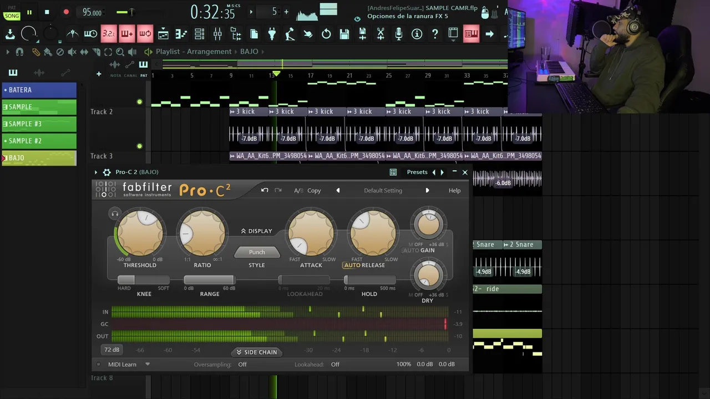This screenshot has width=710, height=399.
Task: Open the Mixer view icon
Action: pyautogui.click(x=217, y=34)
